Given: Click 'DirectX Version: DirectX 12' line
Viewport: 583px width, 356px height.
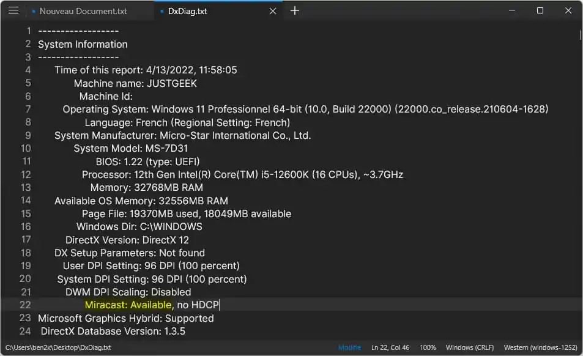Looking at the screenshot, I should coord(127,240).
